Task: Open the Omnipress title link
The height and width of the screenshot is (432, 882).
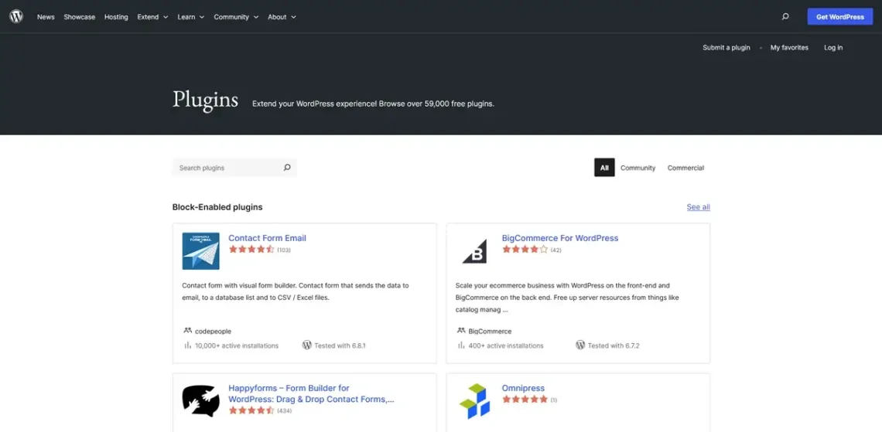Action: coord(523,388)
